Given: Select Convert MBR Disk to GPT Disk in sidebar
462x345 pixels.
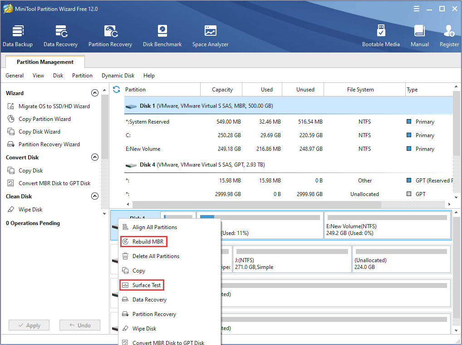Looking at the screenshot, I should 54,183.
